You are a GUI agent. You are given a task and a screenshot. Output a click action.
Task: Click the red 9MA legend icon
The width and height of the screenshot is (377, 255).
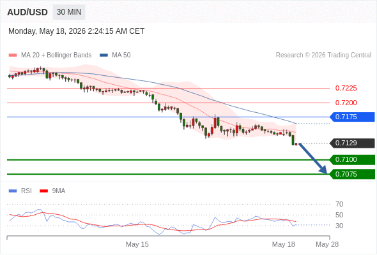(43, 191)
